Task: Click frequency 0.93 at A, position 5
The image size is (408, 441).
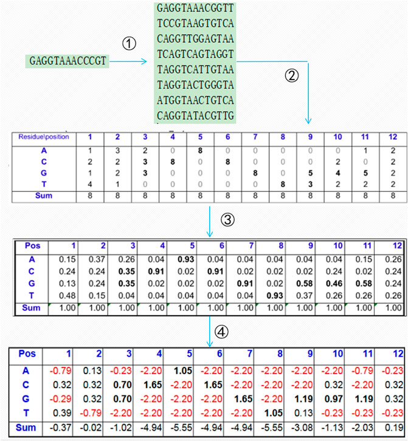Action: click(x=186, y=259)
